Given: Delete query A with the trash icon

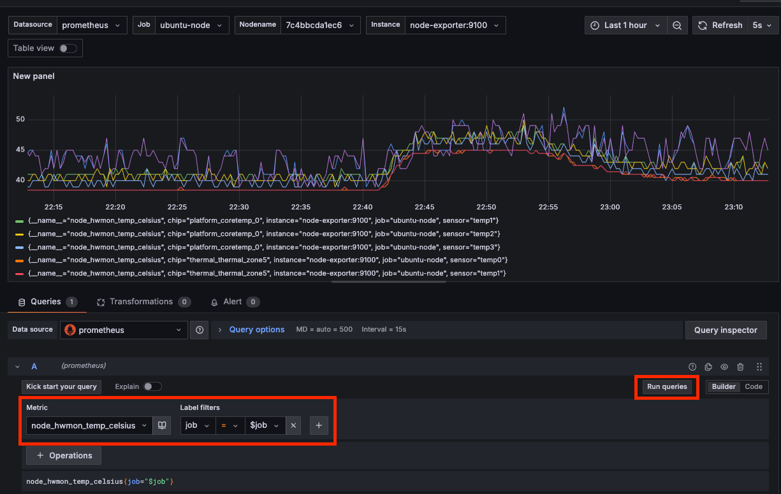Looking at the screenshot, I should pos(740,367).
